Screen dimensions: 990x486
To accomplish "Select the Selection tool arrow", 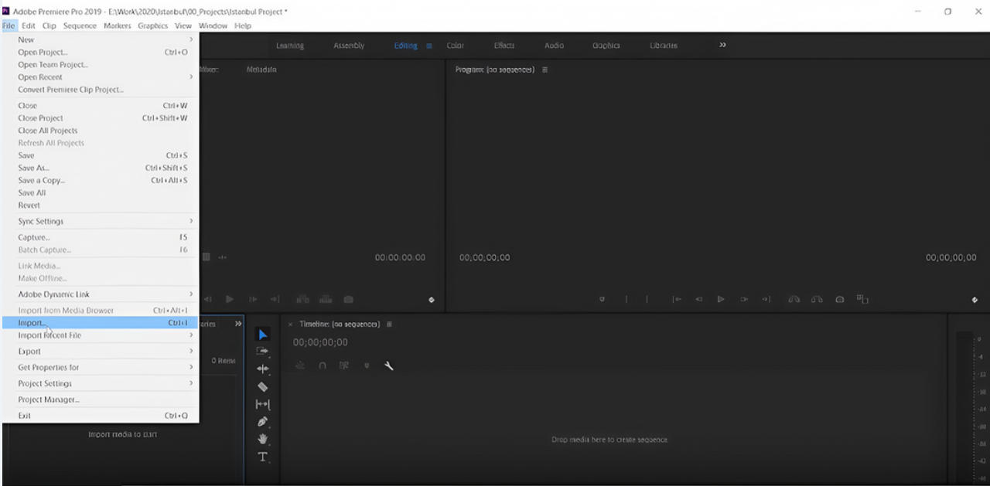I will [262, 335].
